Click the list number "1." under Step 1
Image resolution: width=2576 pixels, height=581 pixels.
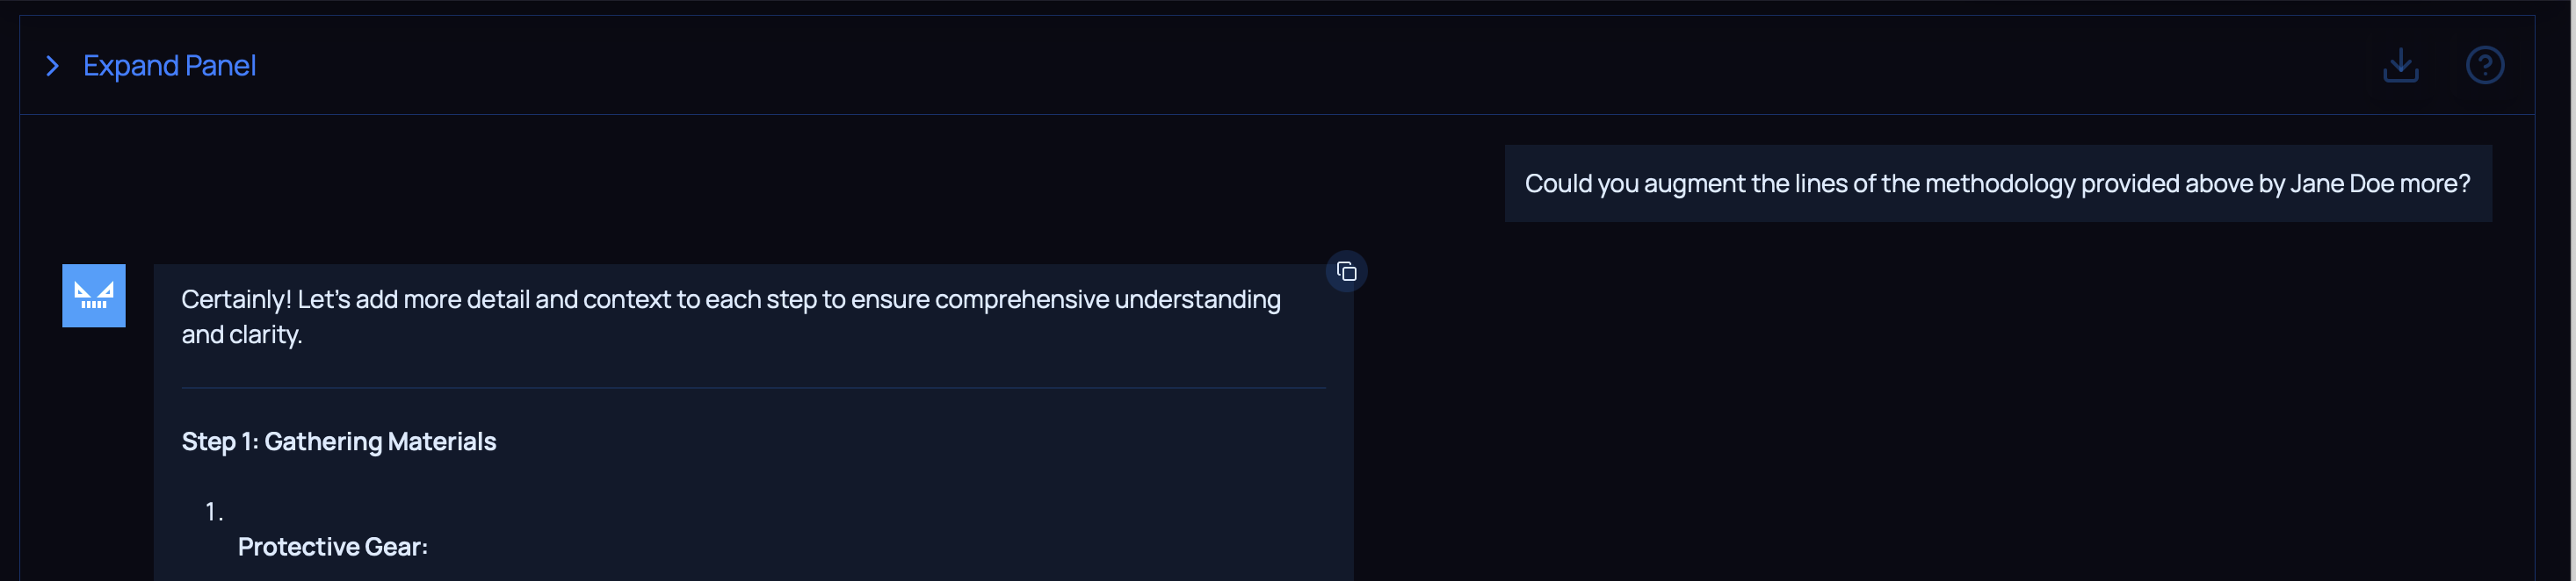pos(213,513)
